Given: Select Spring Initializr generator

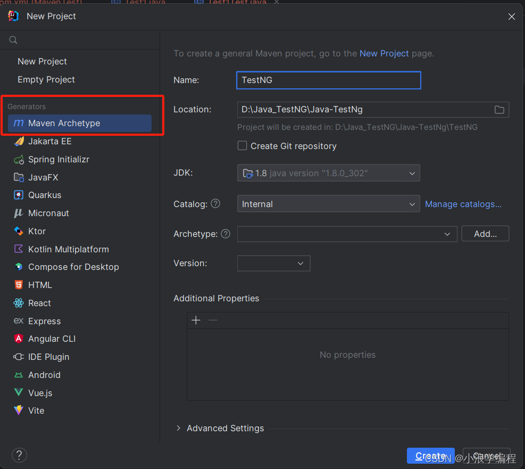Looking at the screenshot, I should [x=80, y=160].
